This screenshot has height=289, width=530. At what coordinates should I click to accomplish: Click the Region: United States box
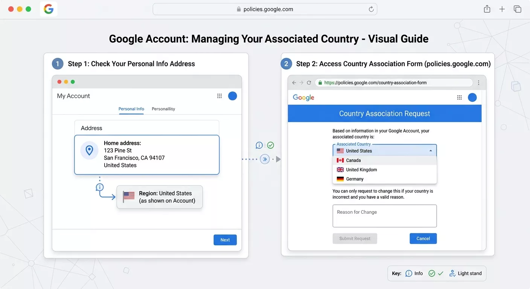click(x=160, y=197)
